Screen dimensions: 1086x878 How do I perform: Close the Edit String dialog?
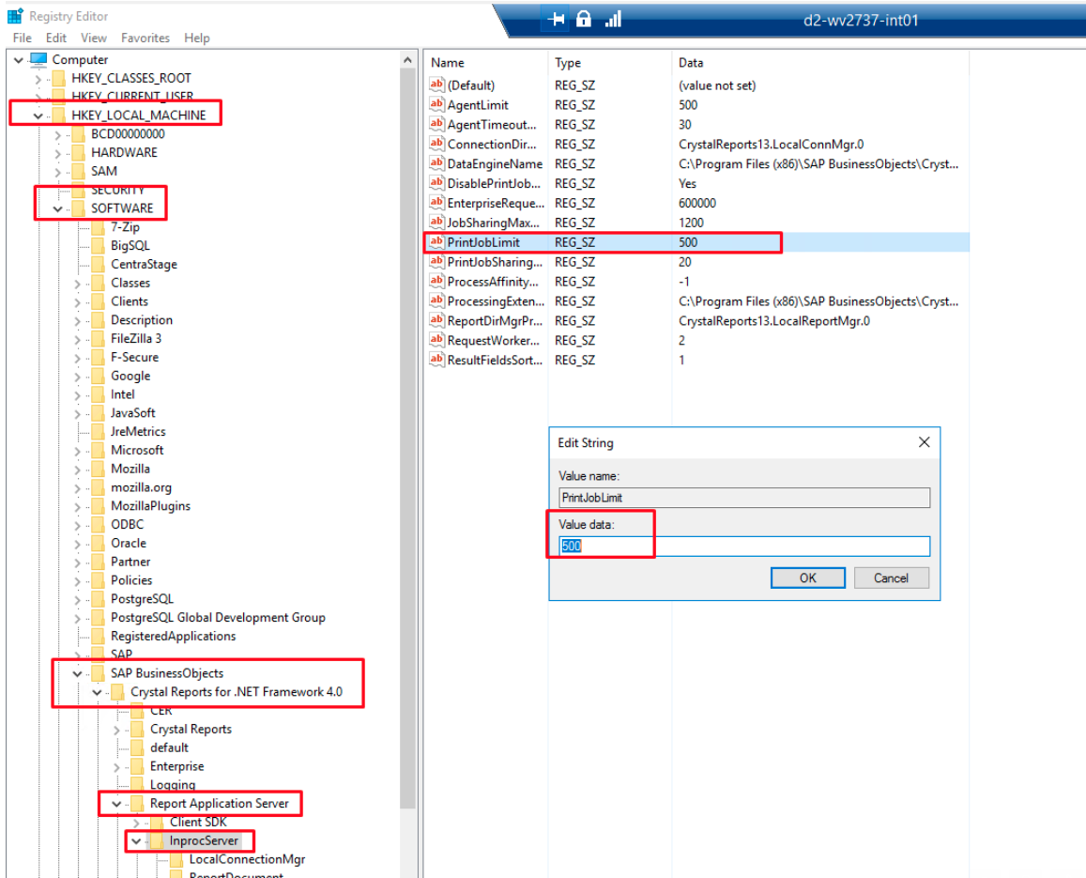[x=924, y=442]
